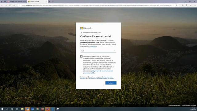Go to the browser home page icon
This screenshot has width=197, height=111.
point(14,6)
